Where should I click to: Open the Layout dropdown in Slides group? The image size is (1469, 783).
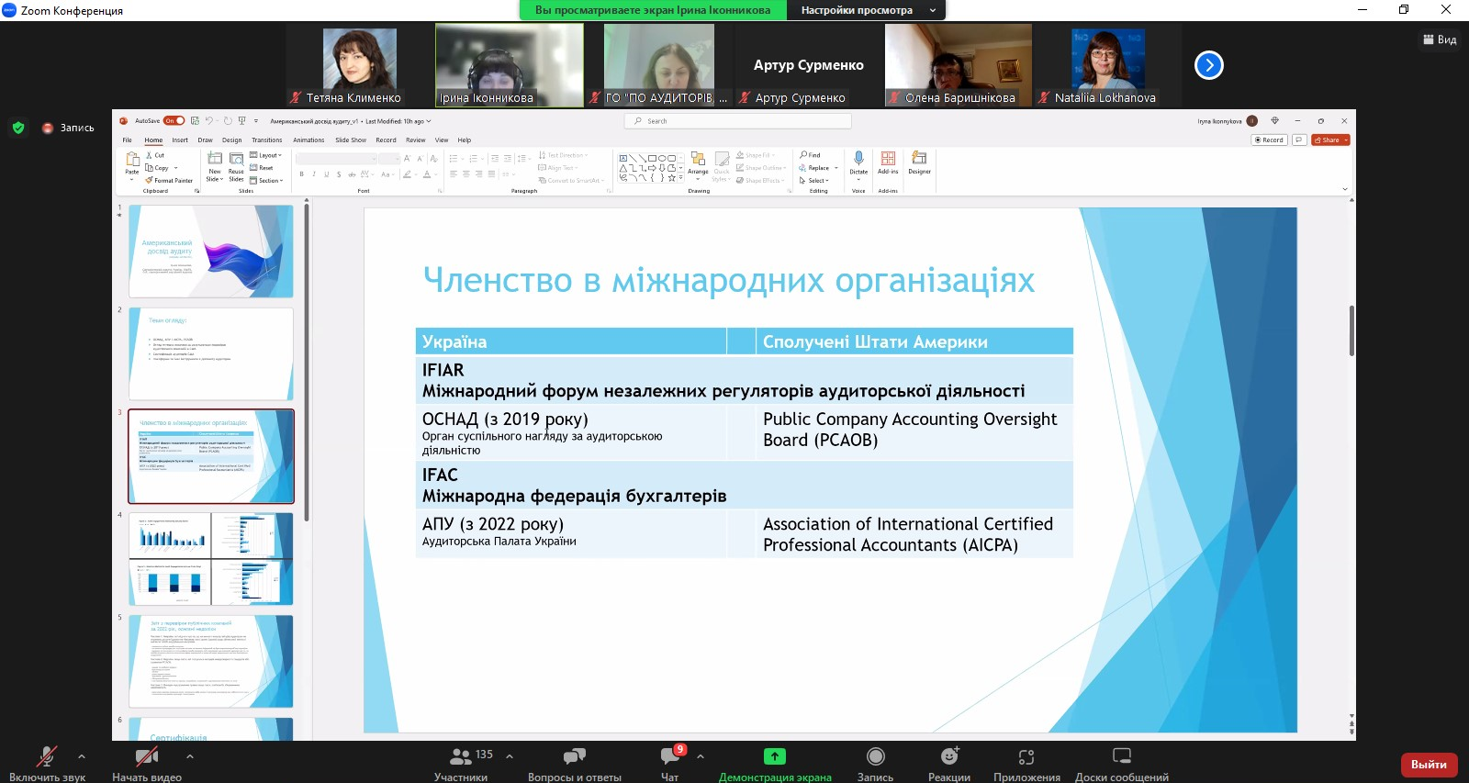click(x=265, y=155)
